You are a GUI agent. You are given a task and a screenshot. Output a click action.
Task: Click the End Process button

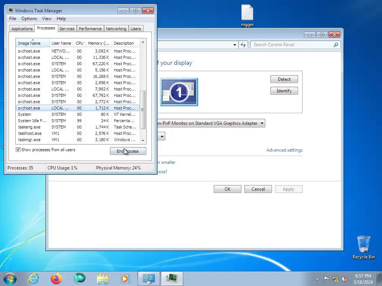coord(128,151)
